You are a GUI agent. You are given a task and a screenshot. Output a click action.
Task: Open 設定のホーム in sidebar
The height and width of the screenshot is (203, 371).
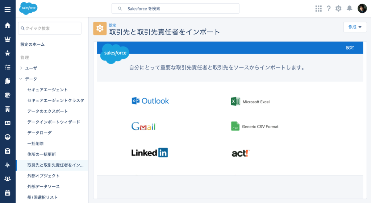pos(32,44)
